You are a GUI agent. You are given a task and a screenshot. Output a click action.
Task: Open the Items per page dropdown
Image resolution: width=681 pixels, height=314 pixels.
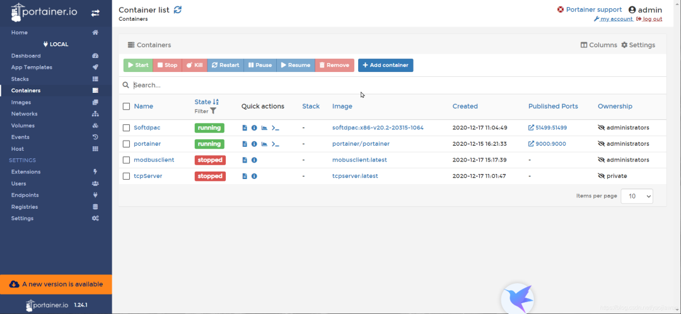pyautogui.click(x=636, y=196)
